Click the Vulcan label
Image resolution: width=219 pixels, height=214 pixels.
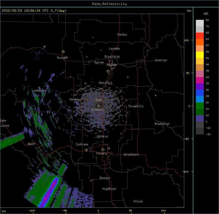click(x=138, y=201)
